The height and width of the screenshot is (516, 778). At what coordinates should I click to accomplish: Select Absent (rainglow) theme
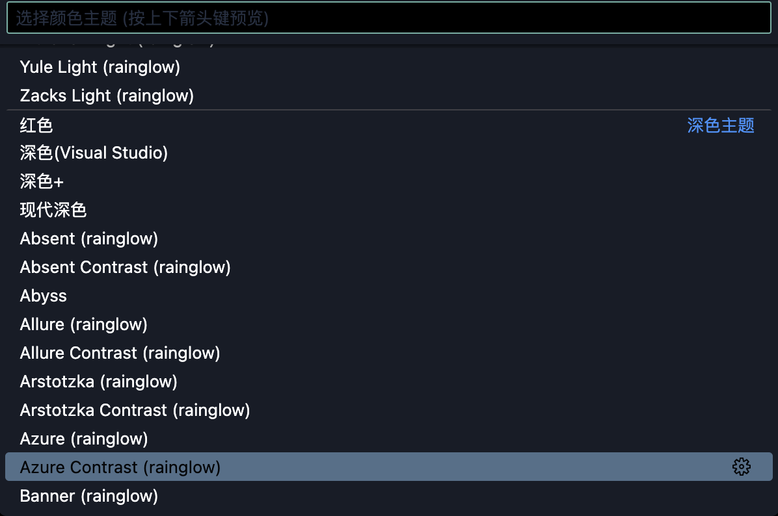(389, 239)
